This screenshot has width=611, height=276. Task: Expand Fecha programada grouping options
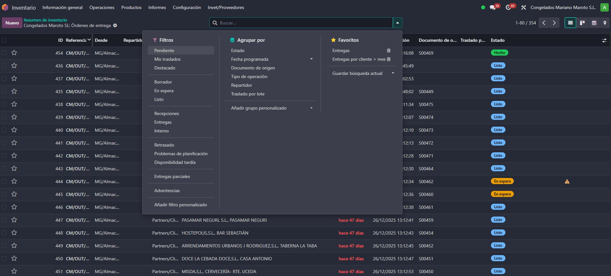point(311,59)
